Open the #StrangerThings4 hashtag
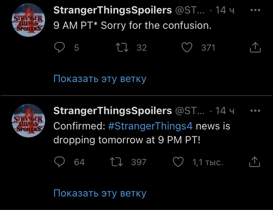The image size is (273, 210). coord(150,126)
